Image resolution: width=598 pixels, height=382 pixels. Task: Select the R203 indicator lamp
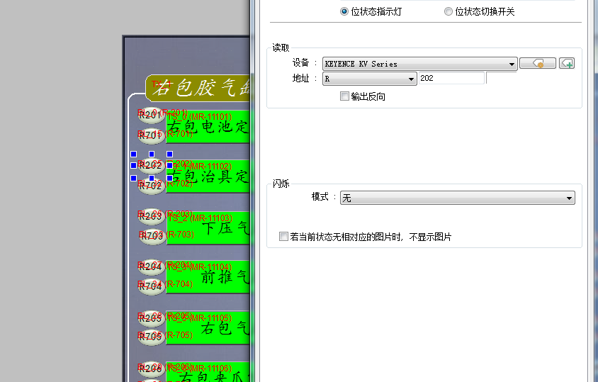(x=151, y=217)
